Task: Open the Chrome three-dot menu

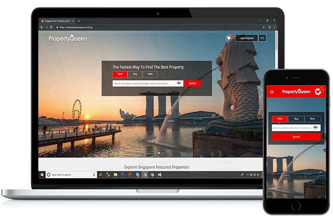Action: click(274, 27)
